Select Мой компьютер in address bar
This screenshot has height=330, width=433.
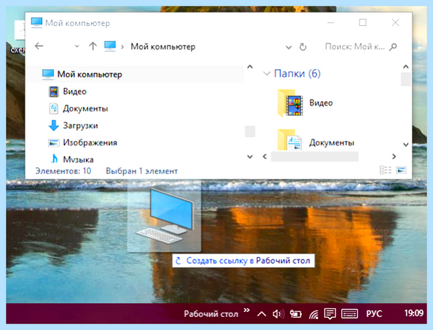[x=163, y=46]
